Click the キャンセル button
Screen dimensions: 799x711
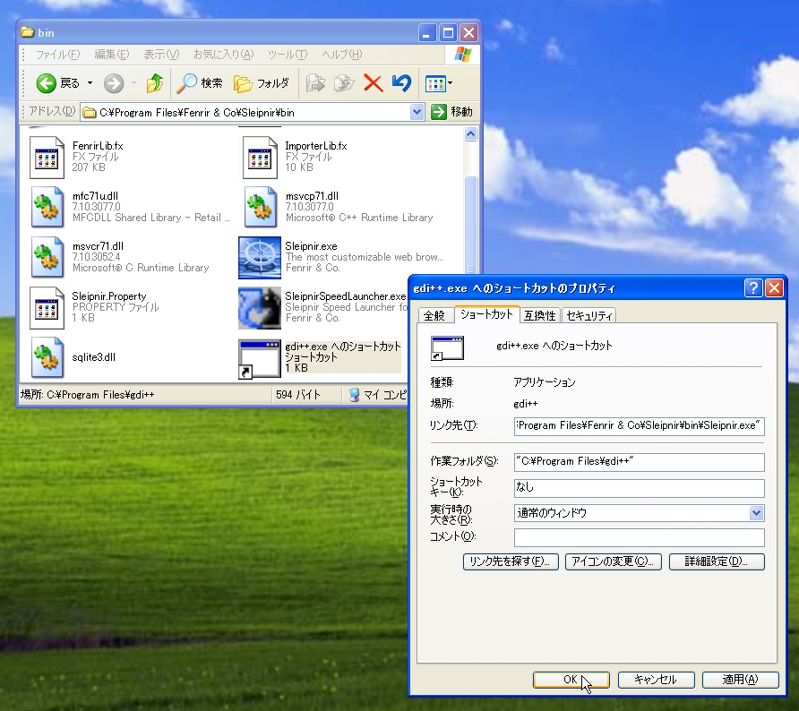(656, 680)
